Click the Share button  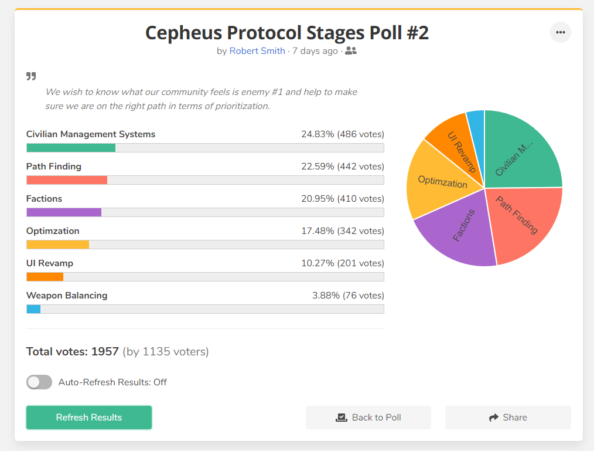pos(508,417)
